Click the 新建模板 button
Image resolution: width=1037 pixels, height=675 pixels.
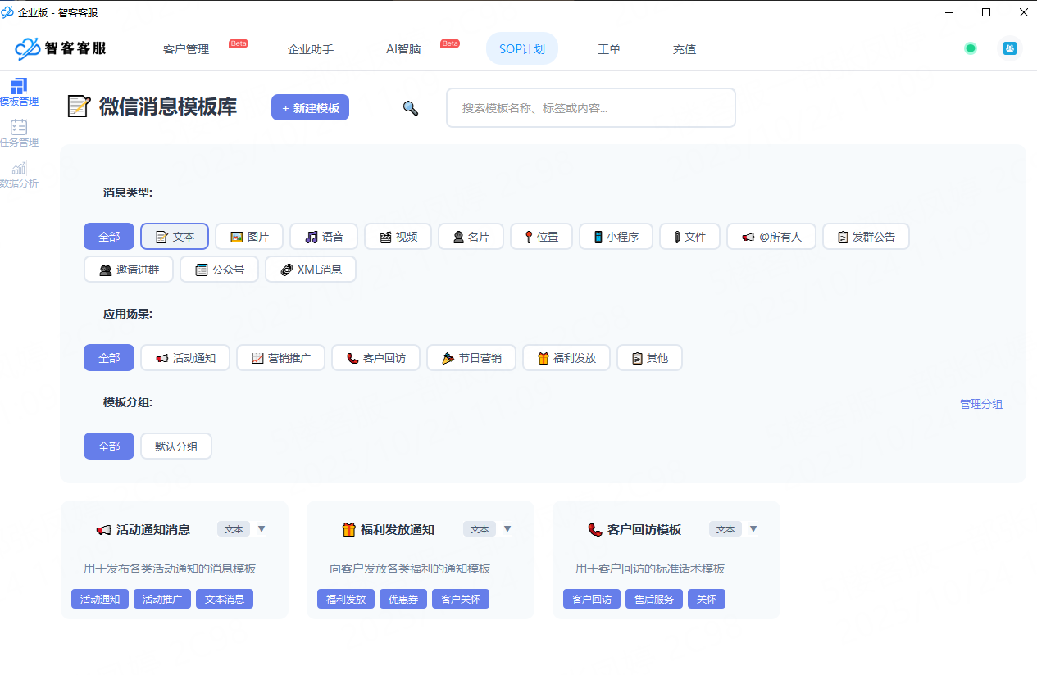coord(310,107)
